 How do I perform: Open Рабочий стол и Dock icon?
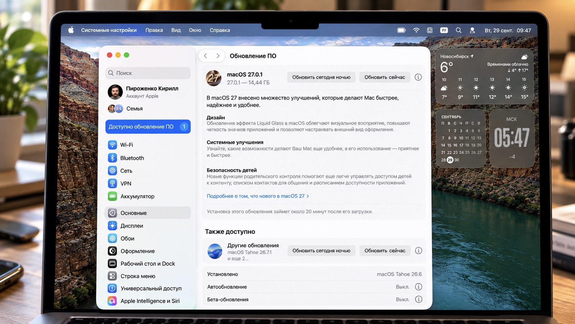click(x=112, y=263)
